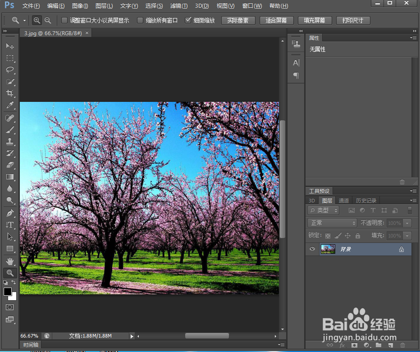Screen dimensions: 420x352
Task: Toggle Quick Mask mode
Action: [x=10, y=307]
